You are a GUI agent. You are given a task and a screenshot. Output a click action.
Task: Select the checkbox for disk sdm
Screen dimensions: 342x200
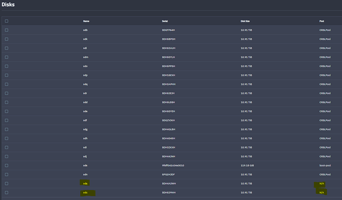pos(6,57)
